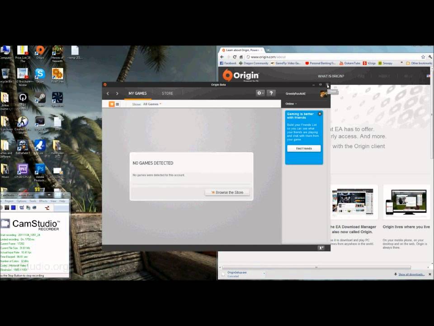
Task: Open the OokamiTube bookmark
Action: tap(349, 63)
